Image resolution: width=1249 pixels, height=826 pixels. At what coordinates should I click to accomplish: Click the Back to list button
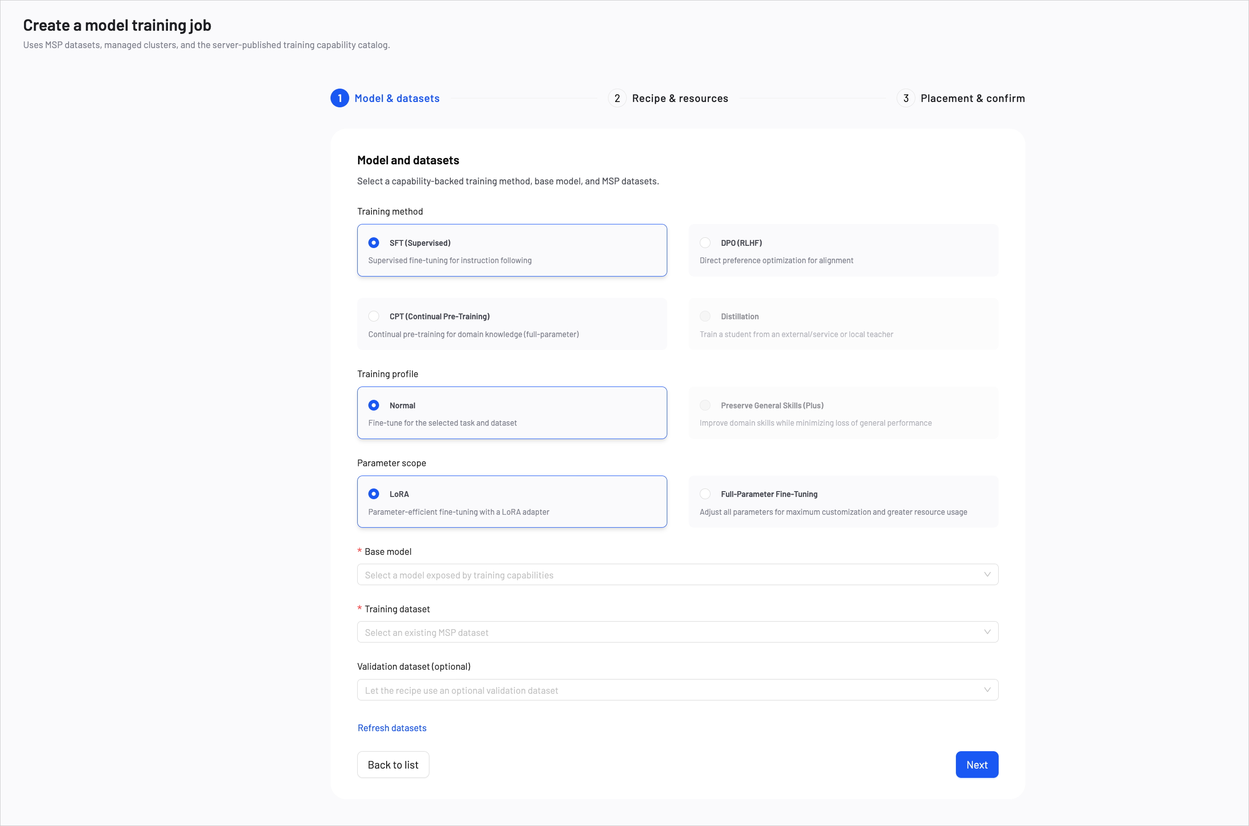point(393,765)
